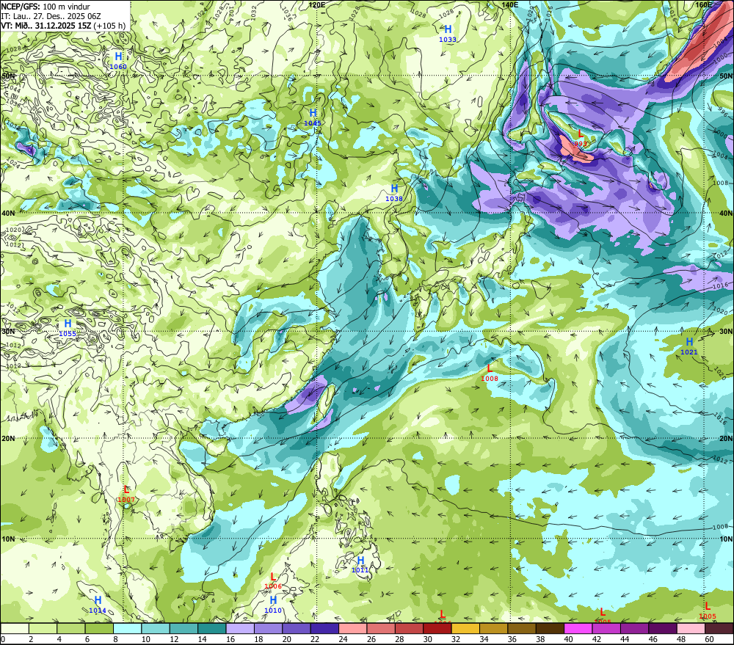The image size is (734, 645).
Task: Click the L 993 low pressure marker
Action: click(581, 139)
